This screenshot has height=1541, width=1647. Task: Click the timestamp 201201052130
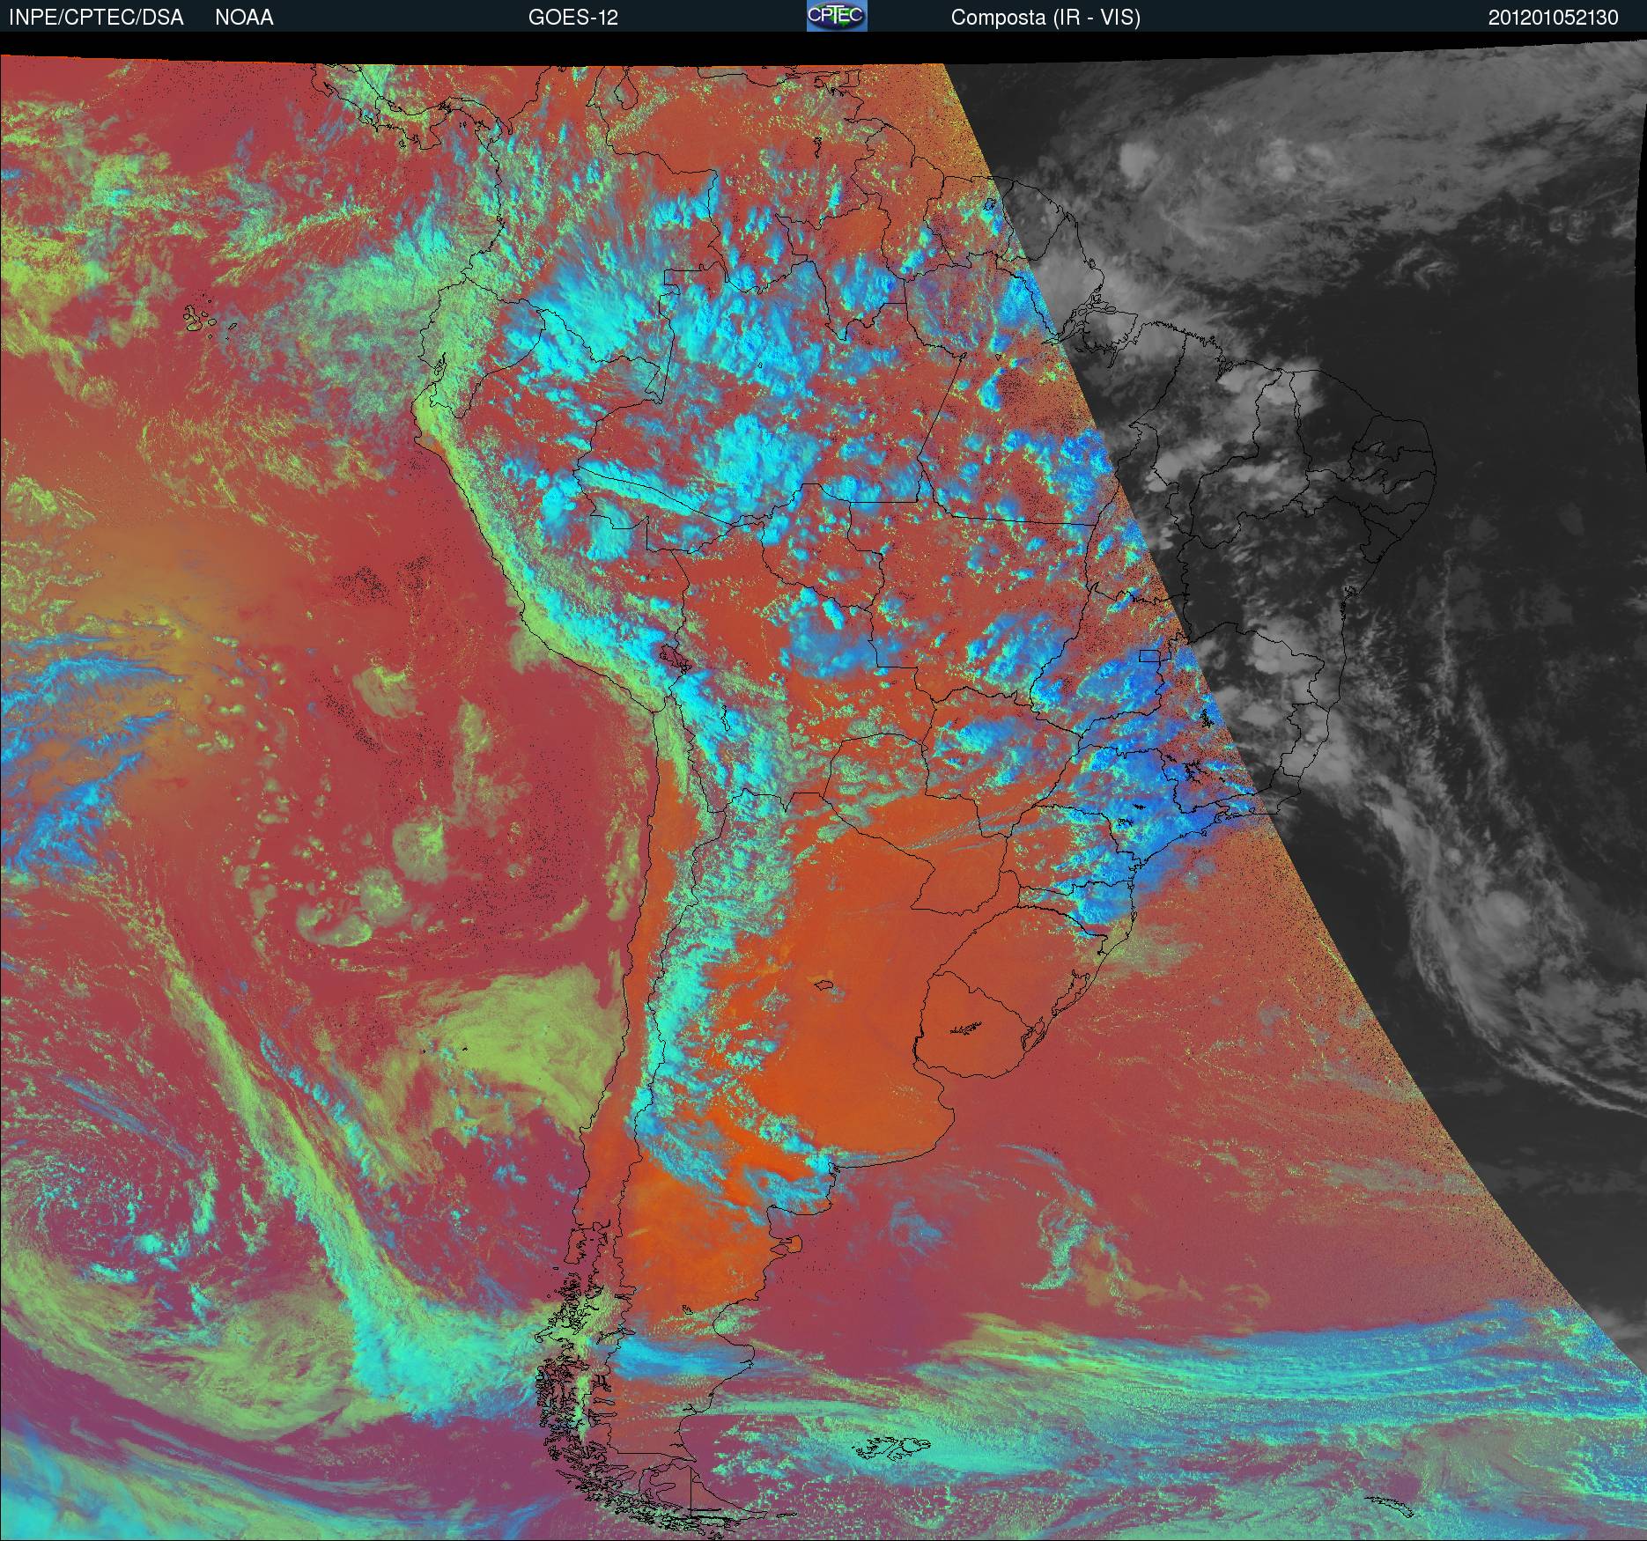click(x=1554, y=18)
